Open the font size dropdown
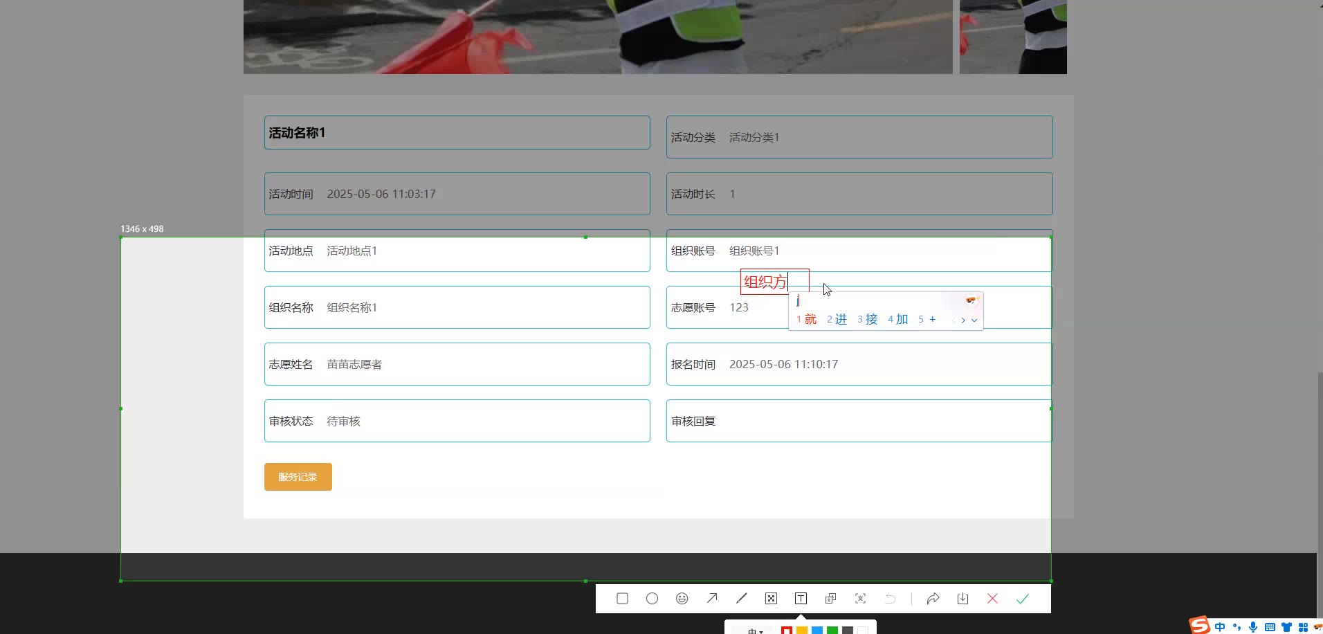The height and width of the screenshot is (634, 1323). click(x=755, y=631)
